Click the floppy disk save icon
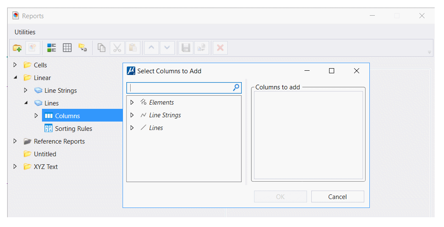Viewport: 444px width, 227px height. point(186,48)
